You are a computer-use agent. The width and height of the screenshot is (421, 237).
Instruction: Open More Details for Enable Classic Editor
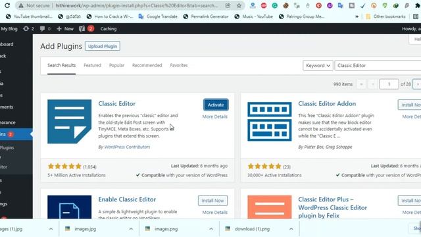(x=215, y=212)
